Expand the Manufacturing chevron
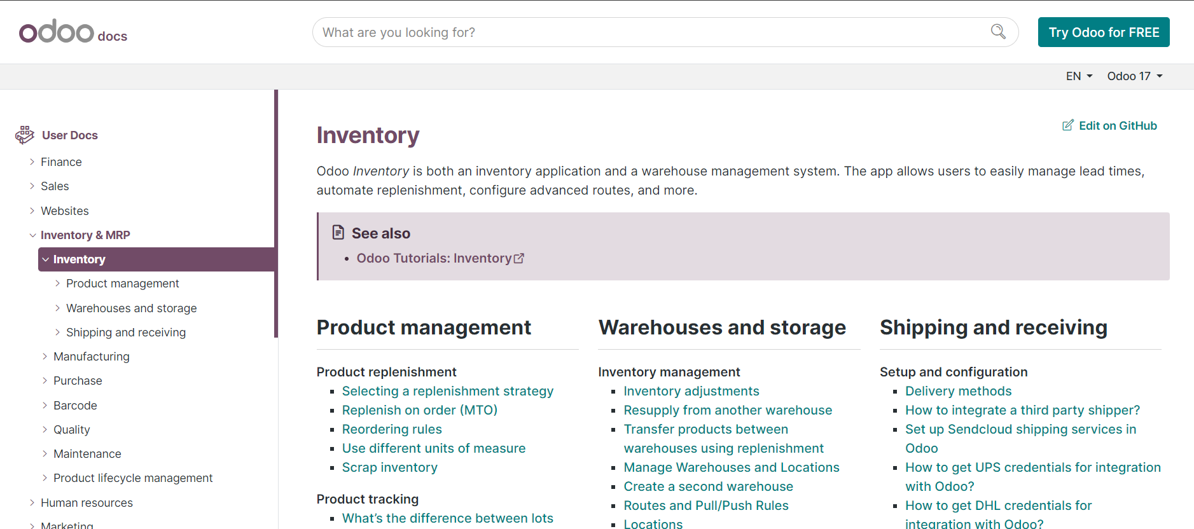This screenshot has height=529, width=1194. [x=45, y=356]
